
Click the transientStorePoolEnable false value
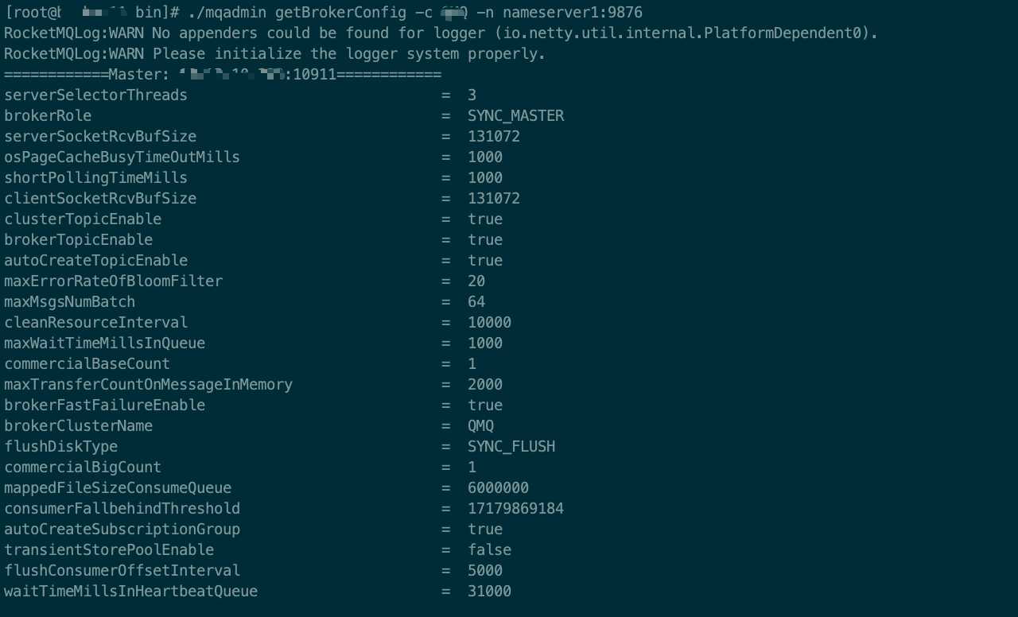coord(490,550)
